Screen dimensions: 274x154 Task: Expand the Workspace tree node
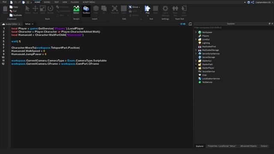point(196,32)
